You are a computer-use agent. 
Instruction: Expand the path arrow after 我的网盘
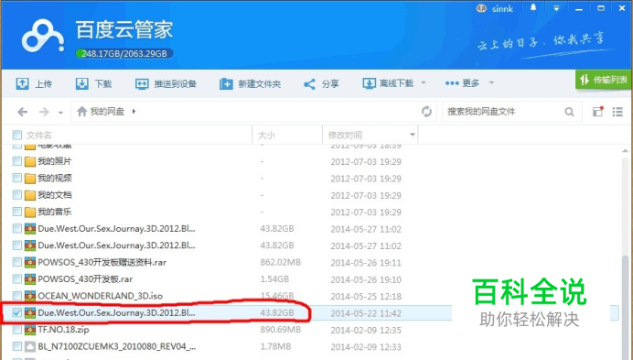click(134, 111)
